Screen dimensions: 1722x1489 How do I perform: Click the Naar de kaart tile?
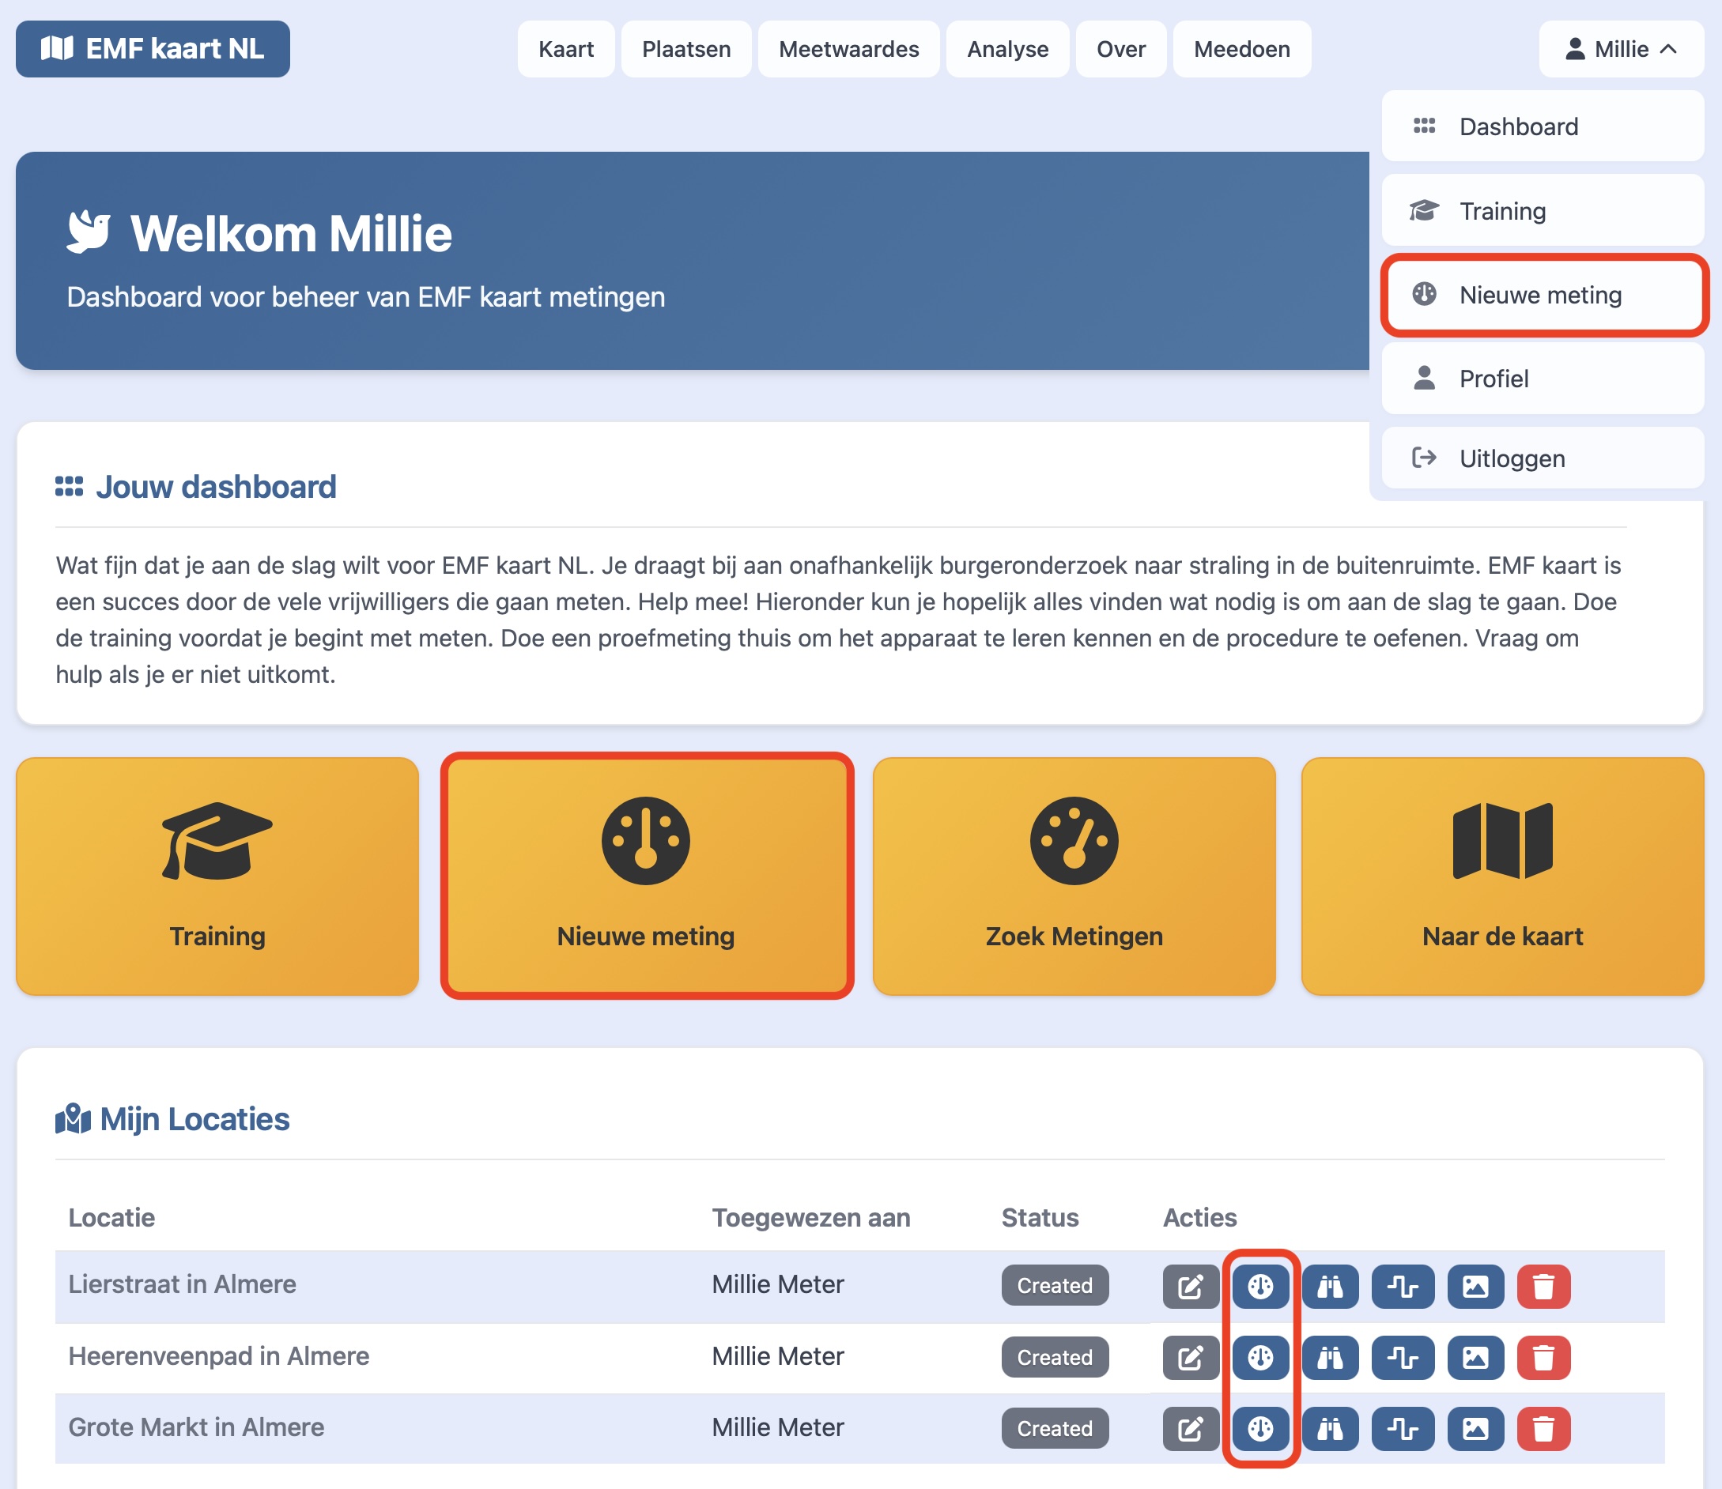(1501, 876)
